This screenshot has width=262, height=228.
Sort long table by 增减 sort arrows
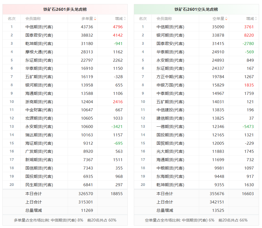tap(125, 19)
